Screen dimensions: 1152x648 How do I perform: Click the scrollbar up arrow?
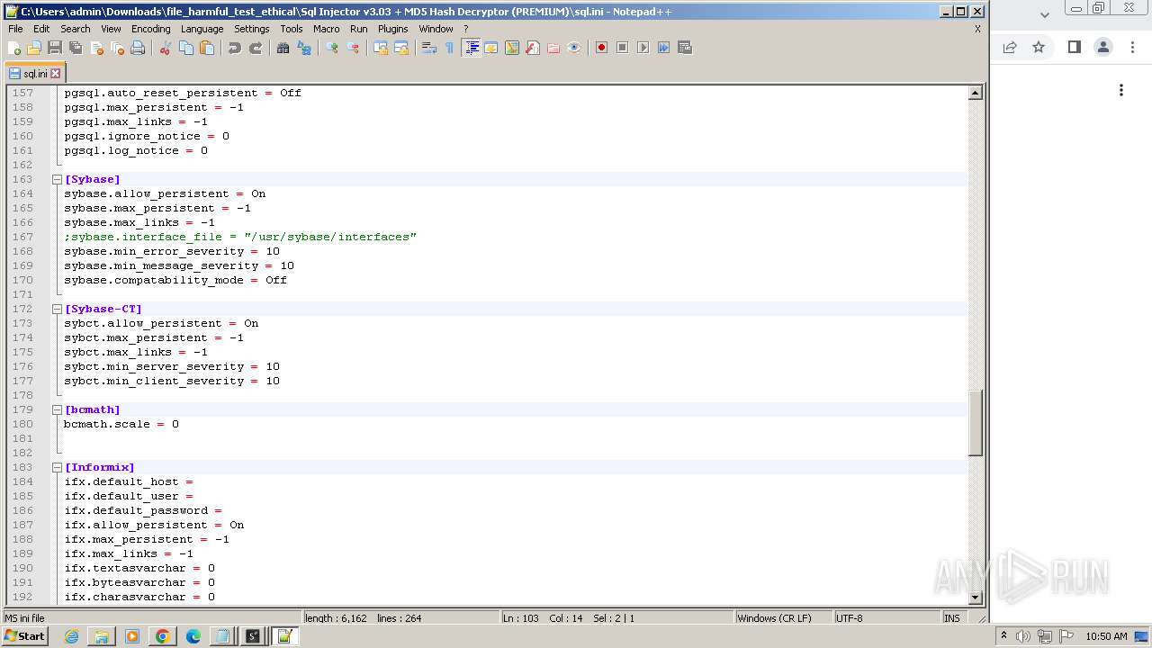tap(975, 93)
